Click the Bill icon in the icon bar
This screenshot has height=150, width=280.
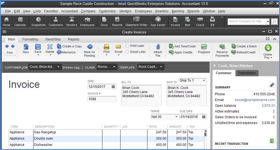(212, 22)
